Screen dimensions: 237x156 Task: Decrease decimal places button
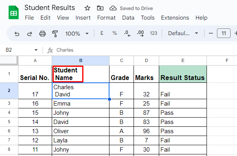click(x=127, y=34)
